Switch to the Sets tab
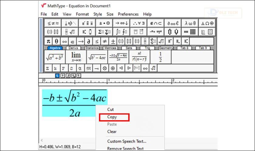This screenshot has height=151, width=255. click(129, 48)
